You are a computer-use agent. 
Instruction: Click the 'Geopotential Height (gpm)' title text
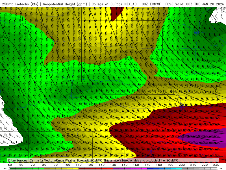click(x=65, y=4)
